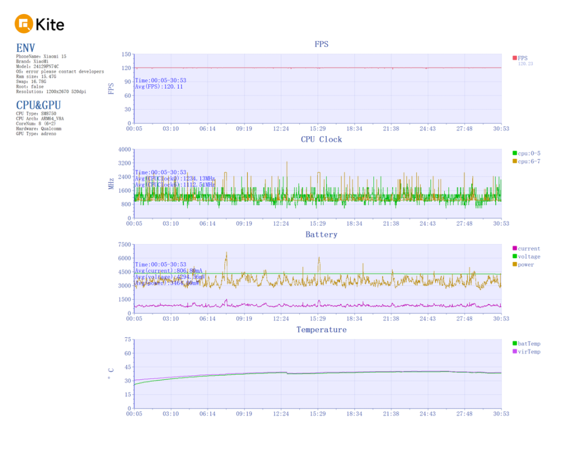The height and width of the screenshot is (450, 561).
Task: Click the 15:29 marker on FPS axis
Action: [x=318, y=129]
